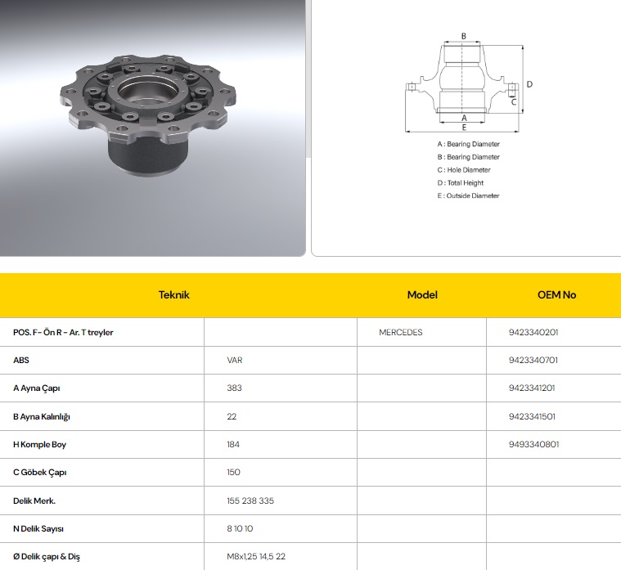Select the C Göbek Çapı value 150

pos(234,473)
